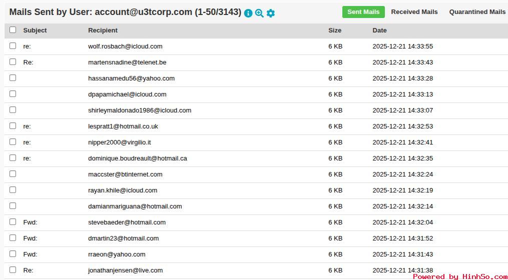Check the box for jonathanjensen@live.com row

(13, 270)
